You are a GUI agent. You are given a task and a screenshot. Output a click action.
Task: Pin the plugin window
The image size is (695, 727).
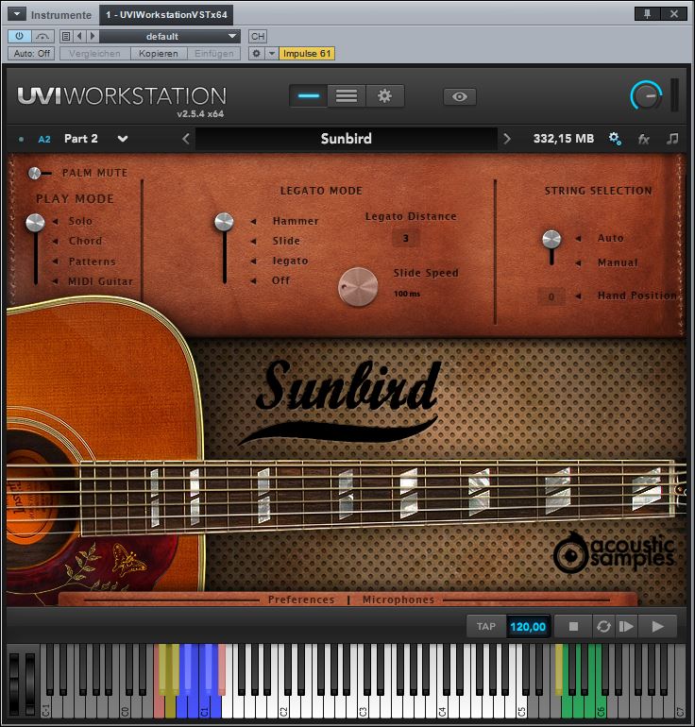647,14
